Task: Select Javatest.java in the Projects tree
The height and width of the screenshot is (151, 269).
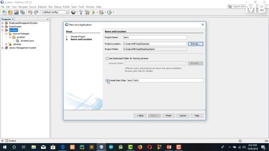Action: (27, 41)
